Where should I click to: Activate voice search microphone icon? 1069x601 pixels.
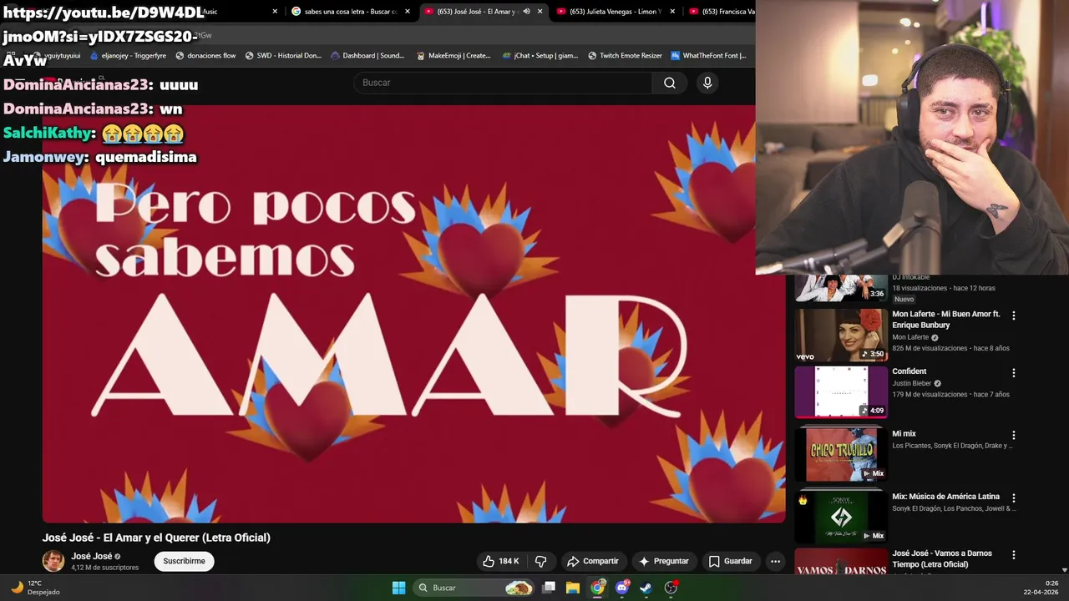click(x=707, y=83)
